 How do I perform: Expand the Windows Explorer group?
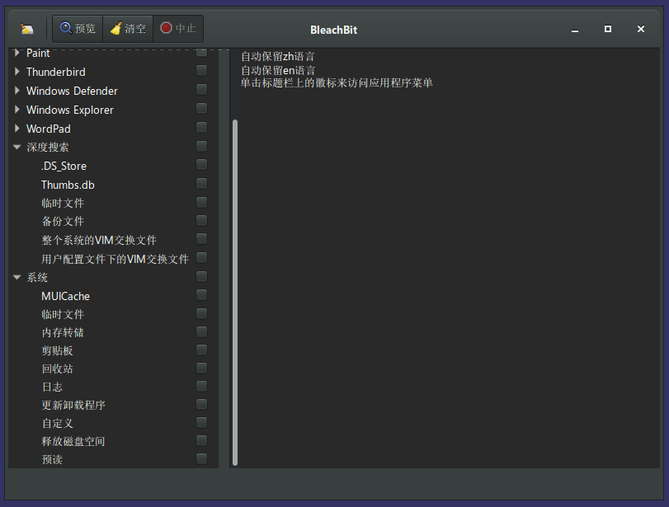(x=17, y=110)
